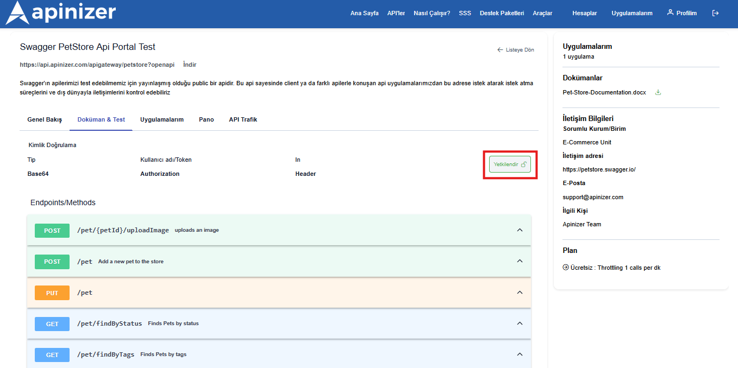Open Hesaplar in top bar
This screenshot has width=738, height=368.
[584, 13]
